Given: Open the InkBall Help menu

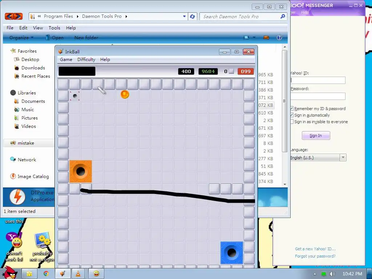Looking at the screenshot, I should point(105,60).
